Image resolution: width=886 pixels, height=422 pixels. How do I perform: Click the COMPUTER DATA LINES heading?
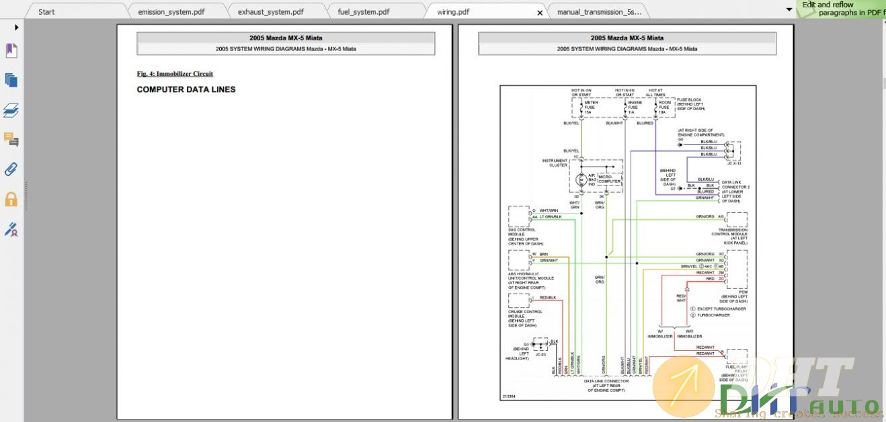pyautogui.click(x=186, y=89)
